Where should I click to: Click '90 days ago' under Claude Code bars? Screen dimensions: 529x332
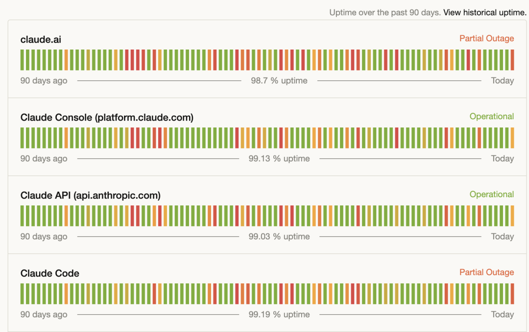[44, 314]
